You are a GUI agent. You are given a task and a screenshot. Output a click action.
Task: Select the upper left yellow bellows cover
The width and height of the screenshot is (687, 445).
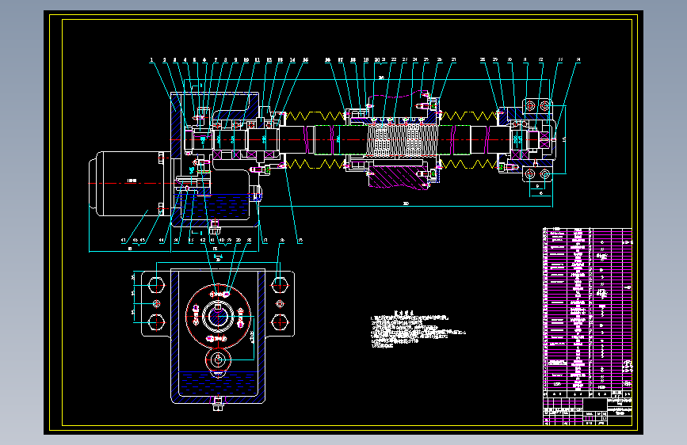coord(315,116)
